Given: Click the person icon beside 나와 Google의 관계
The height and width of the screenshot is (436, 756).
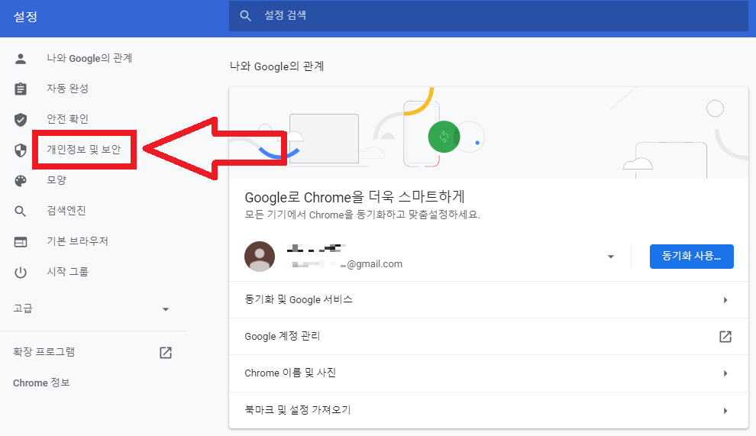Looking at the screenshot, I should coord(21,59).
